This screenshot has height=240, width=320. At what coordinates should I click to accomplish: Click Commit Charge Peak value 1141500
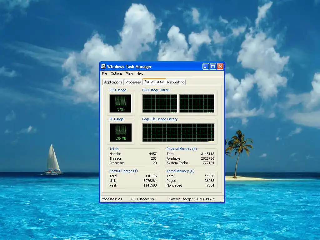click(150, 185)
